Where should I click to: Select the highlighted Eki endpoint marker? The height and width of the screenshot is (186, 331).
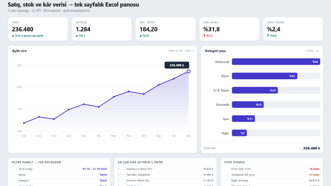(189, 71)
